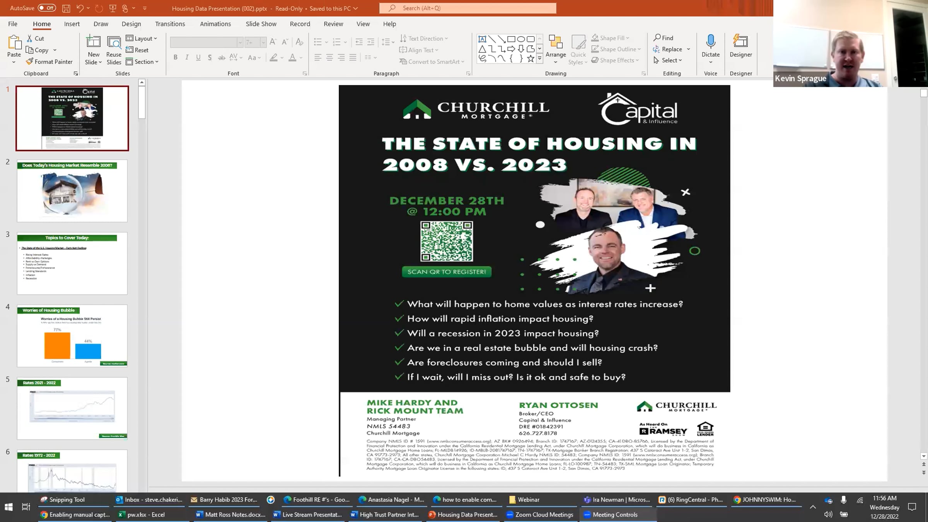928x522 pixels.
Task: Switch to the Transitions tab
Action: 170,24
